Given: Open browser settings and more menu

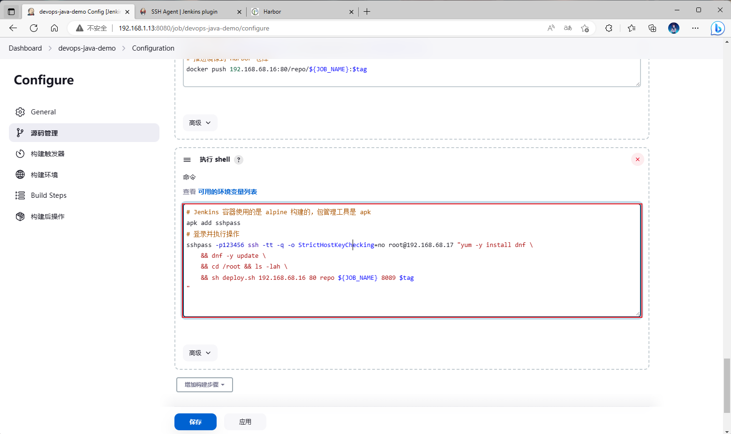Looking at the screenshot, I should tap(695, 28).
